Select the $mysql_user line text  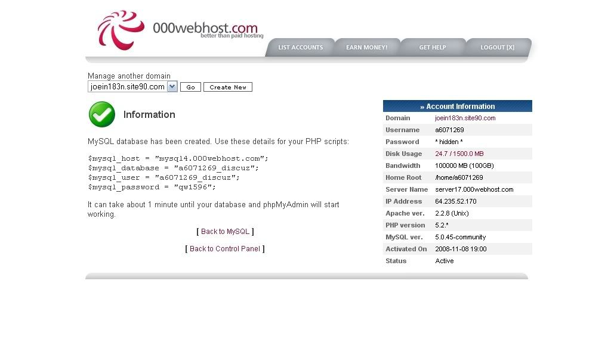(x=163, y=177)
